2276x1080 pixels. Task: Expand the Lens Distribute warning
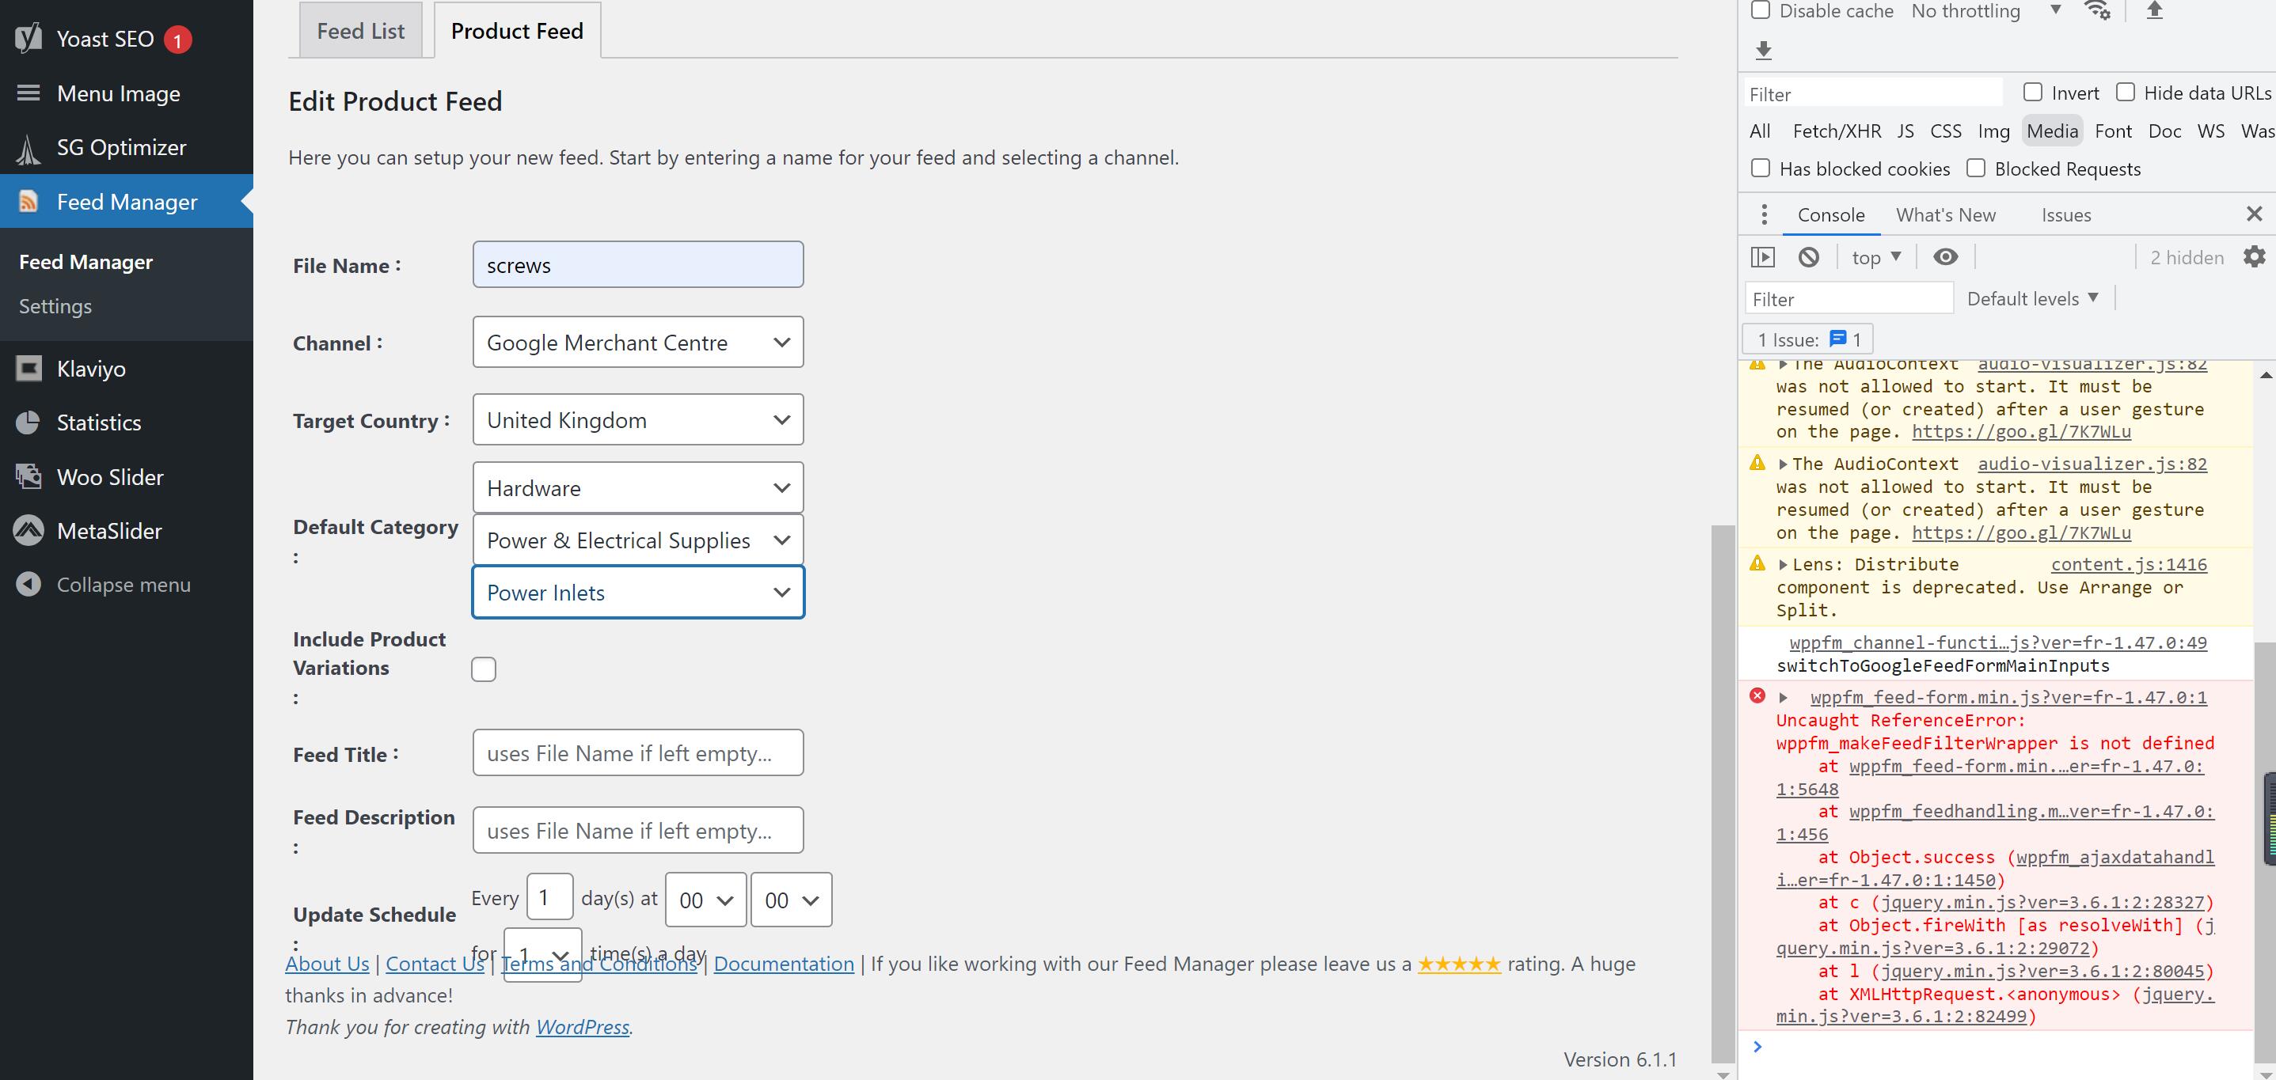pyautogui.click(x=1783, y=564)
